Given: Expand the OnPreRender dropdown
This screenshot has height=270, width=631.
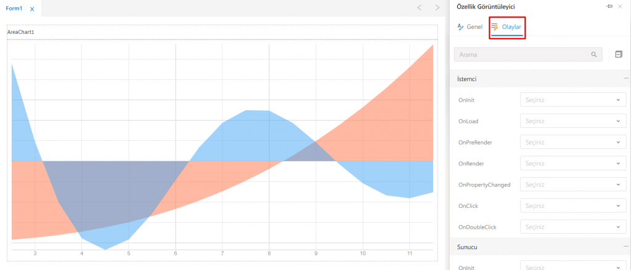Looking at the screenshot, I should [573, 142].
